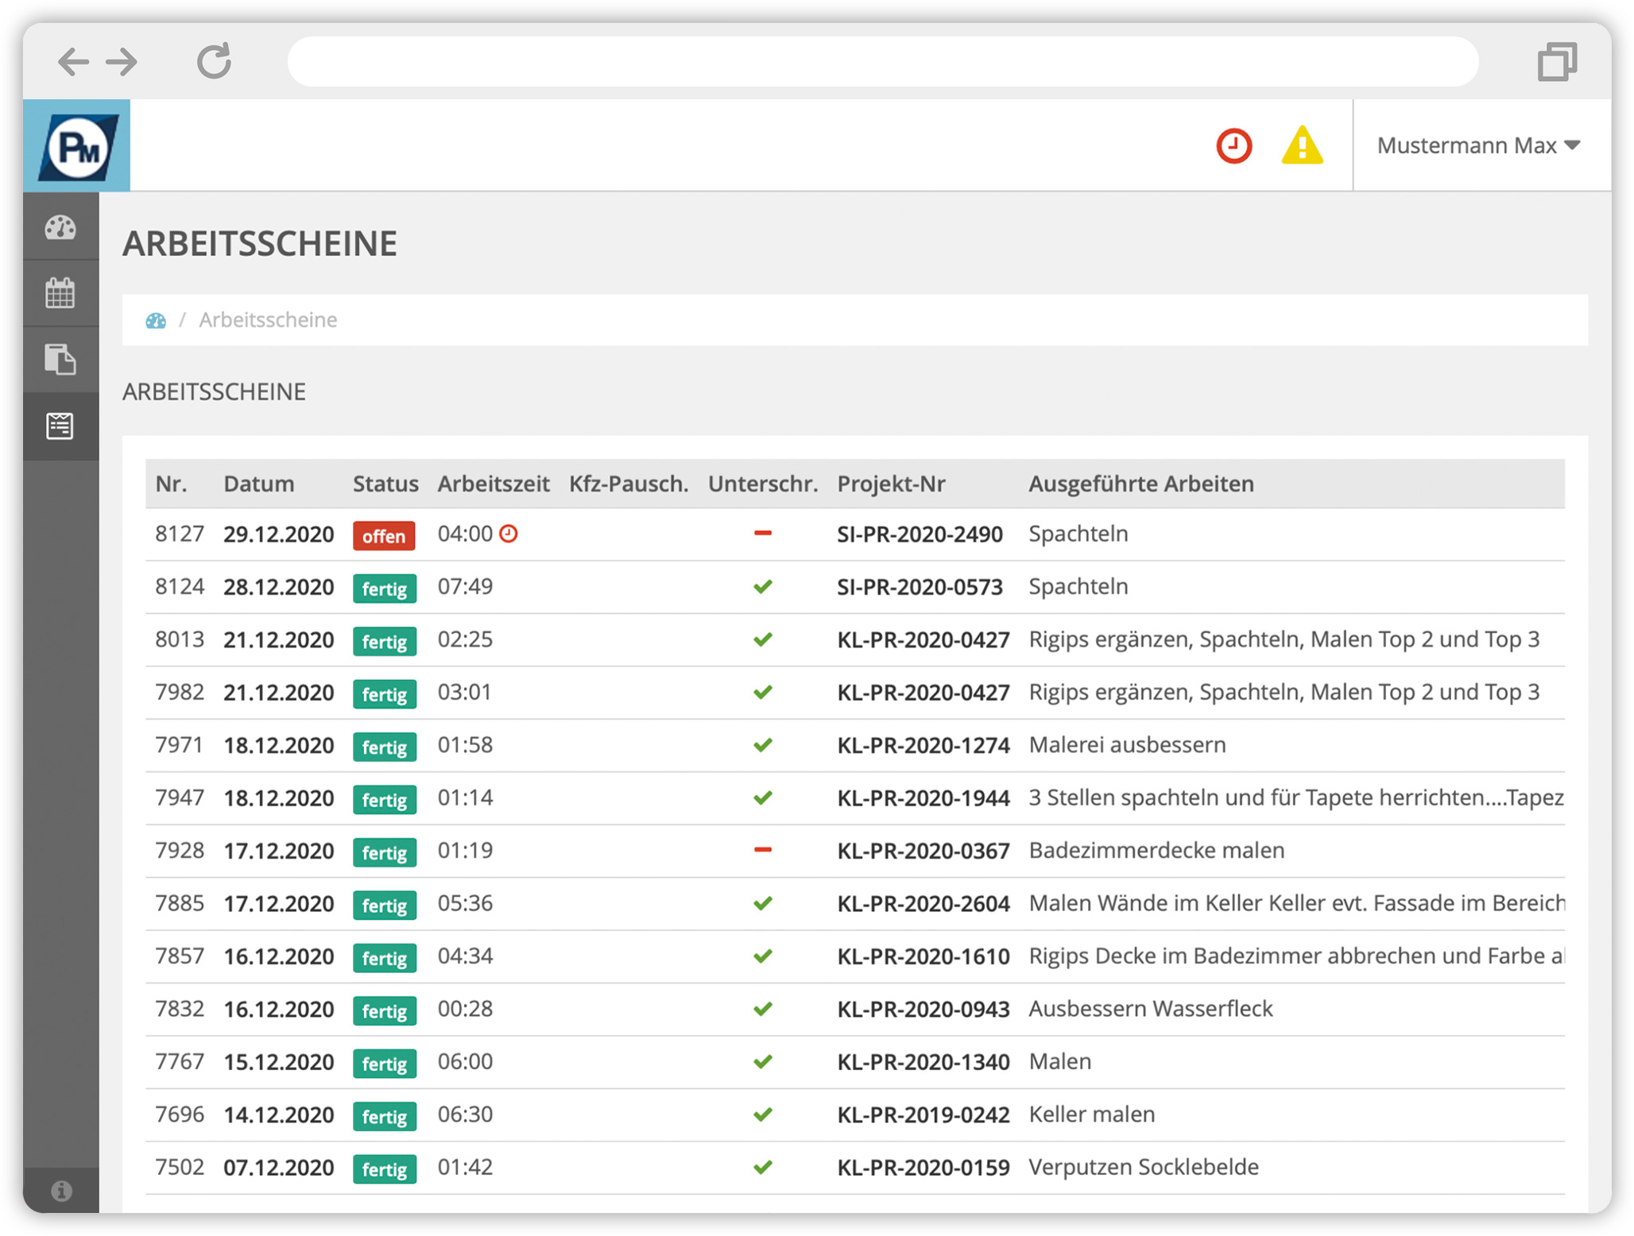The height and width of the screenshot is (1236, 1634).
Task: Click the info icon at sidebar bottom
Action: click(x=61, y=1191)
